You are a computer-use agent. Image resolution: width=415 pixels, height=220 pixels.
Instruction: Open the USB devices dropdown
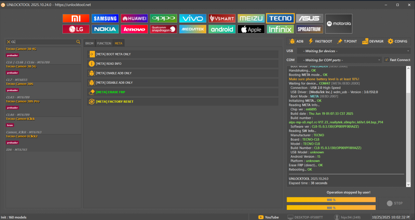pyautogui.click(x=353, y=51)
